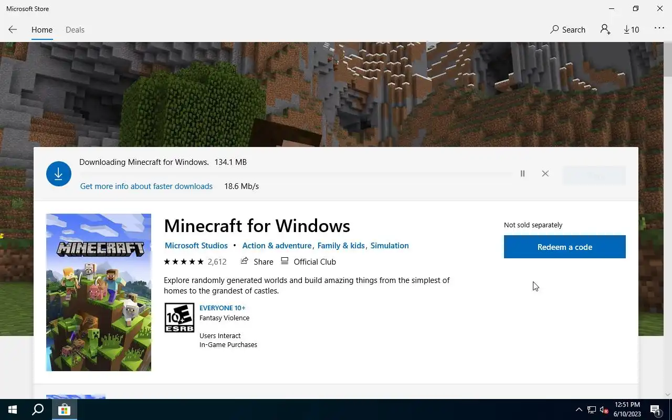Open the EVERYONE 10+ rating link
672x420 pixels.
(x=222, y=308)
